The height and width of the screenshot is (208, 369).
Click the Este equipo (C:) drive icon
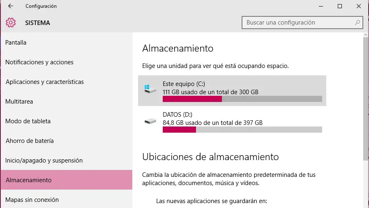pyautogui.click(x=150, y=88)
